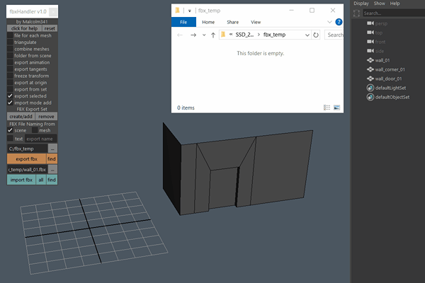Disable the export selected checkbox

pyautogui.click(x=10, y=96)
